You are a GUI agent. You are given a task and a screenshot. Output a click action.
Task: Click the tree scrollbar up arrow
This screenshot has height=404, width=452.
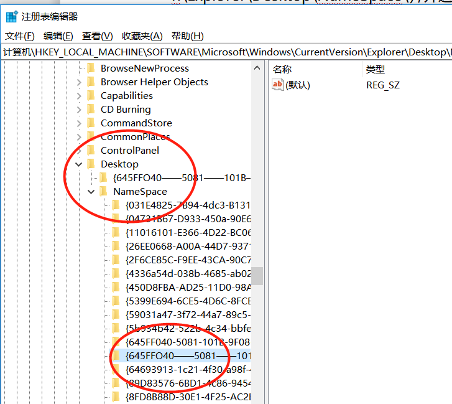[x=257, y=68]
